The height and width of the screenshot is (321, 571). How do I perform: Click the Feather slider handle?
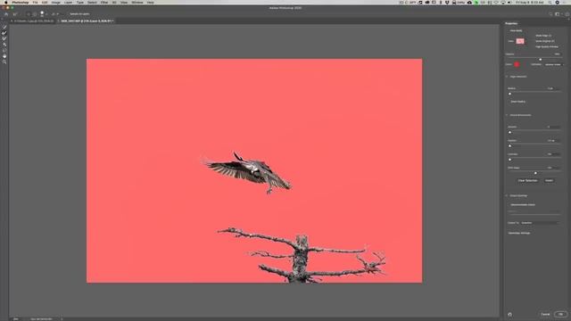(x=509, y=146)
